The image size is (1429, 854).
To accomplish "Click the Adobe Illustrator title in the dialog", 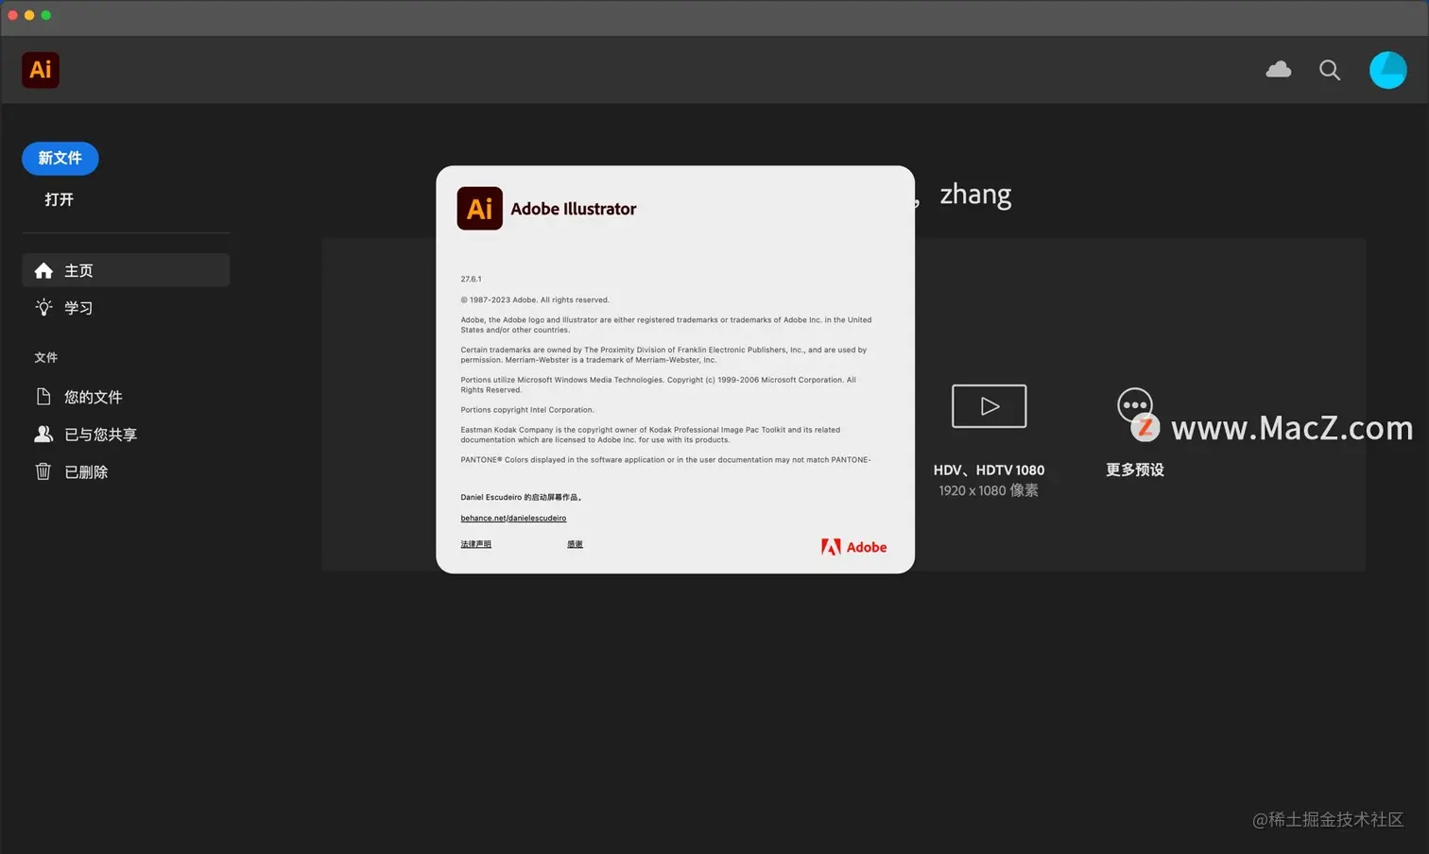I will point(573,209).
